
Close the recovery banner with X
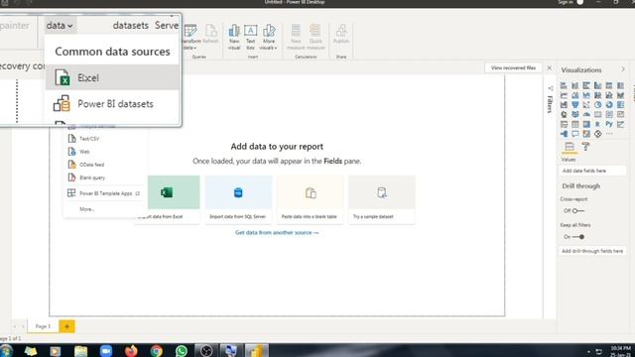549,68
